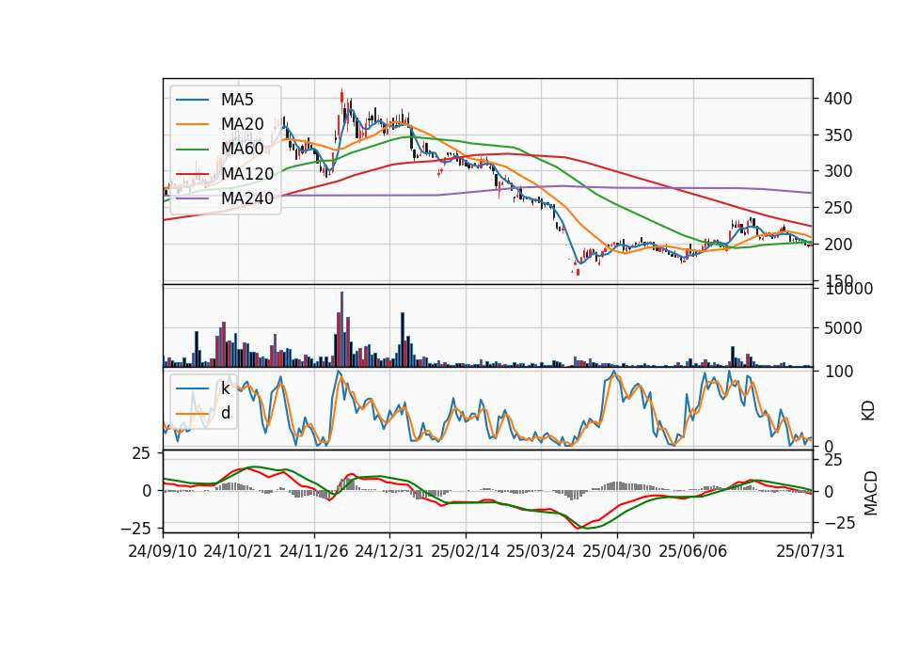
Task: Select the 24/12/31 date label
Action: [389, 551]
